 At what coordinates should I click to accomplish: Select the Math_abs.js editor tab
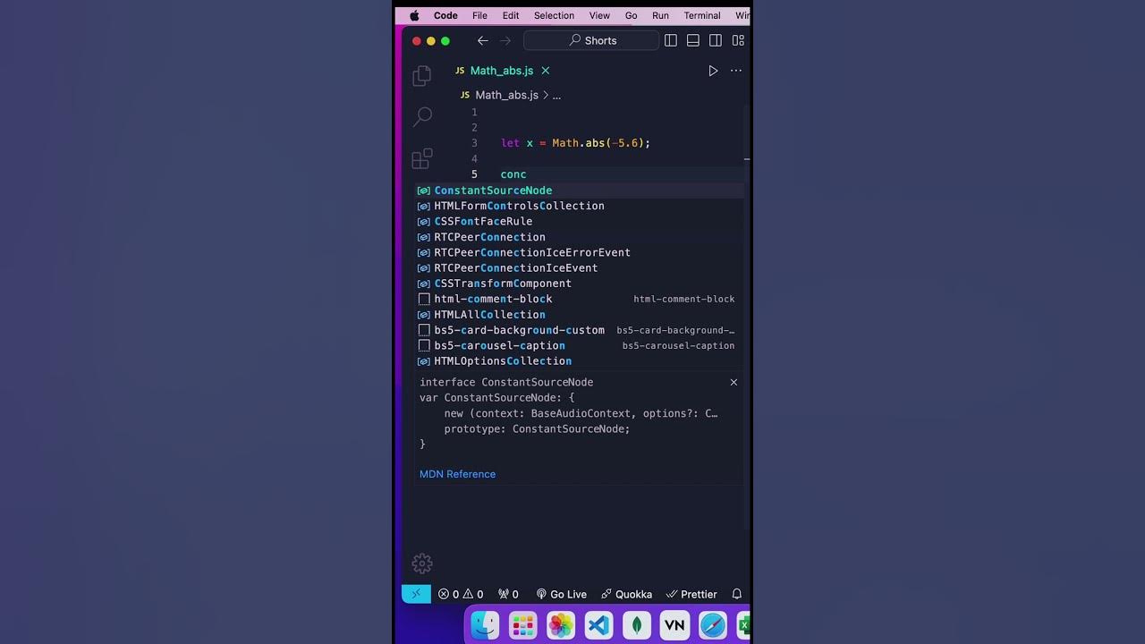pos(502,71)
